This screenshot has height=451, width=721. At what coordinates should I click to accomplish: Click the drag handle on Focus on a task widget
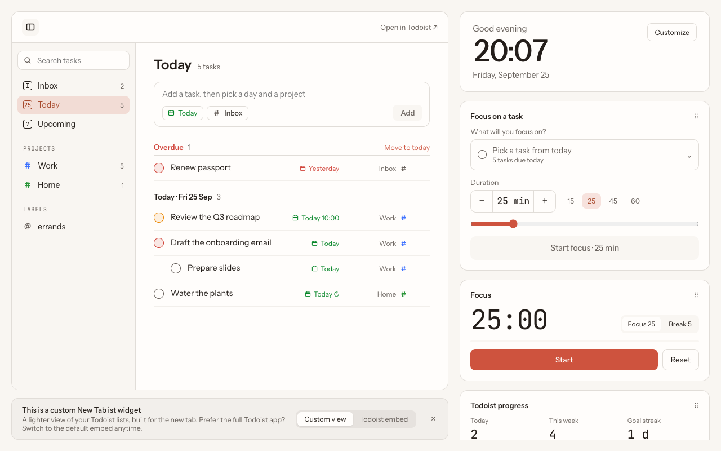point(696,116)
